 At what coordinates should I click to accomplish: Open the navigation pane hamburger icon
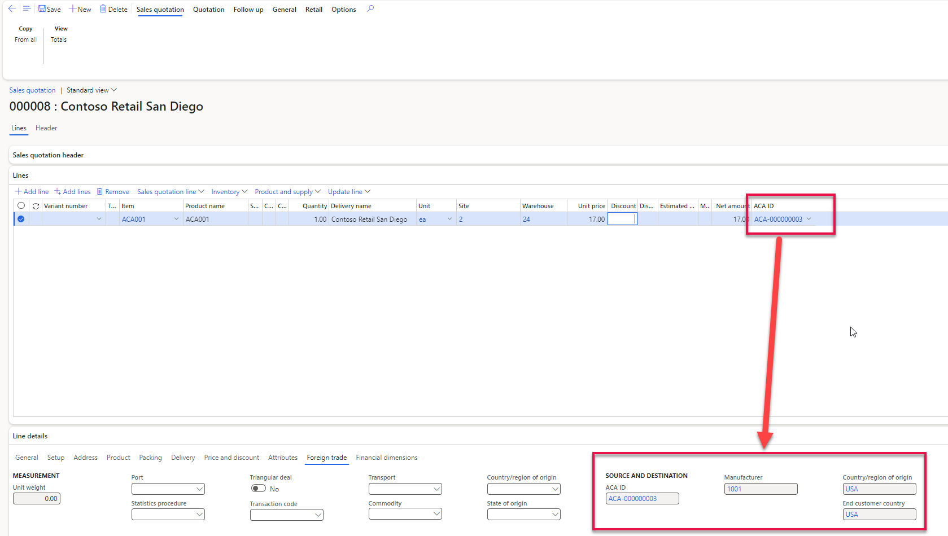(27, 8)
